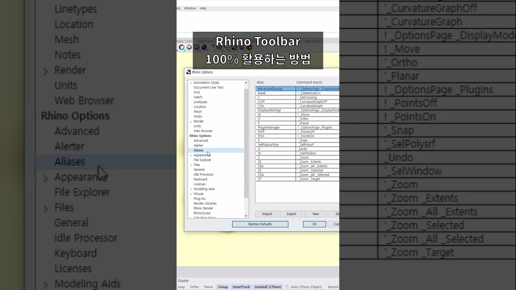Select Keyboard in the options tree
Viewport: 516px width, 290px height.
coord(200,179)
